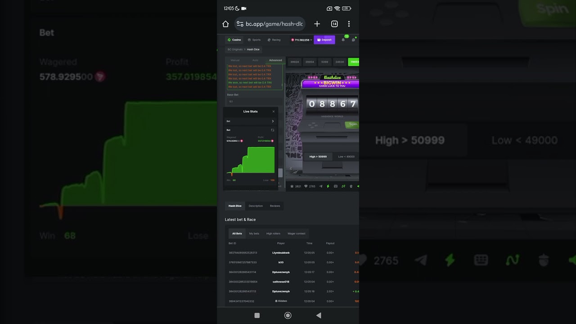Click the recent result 39924

pyautogui.click(x=295, y=62)
